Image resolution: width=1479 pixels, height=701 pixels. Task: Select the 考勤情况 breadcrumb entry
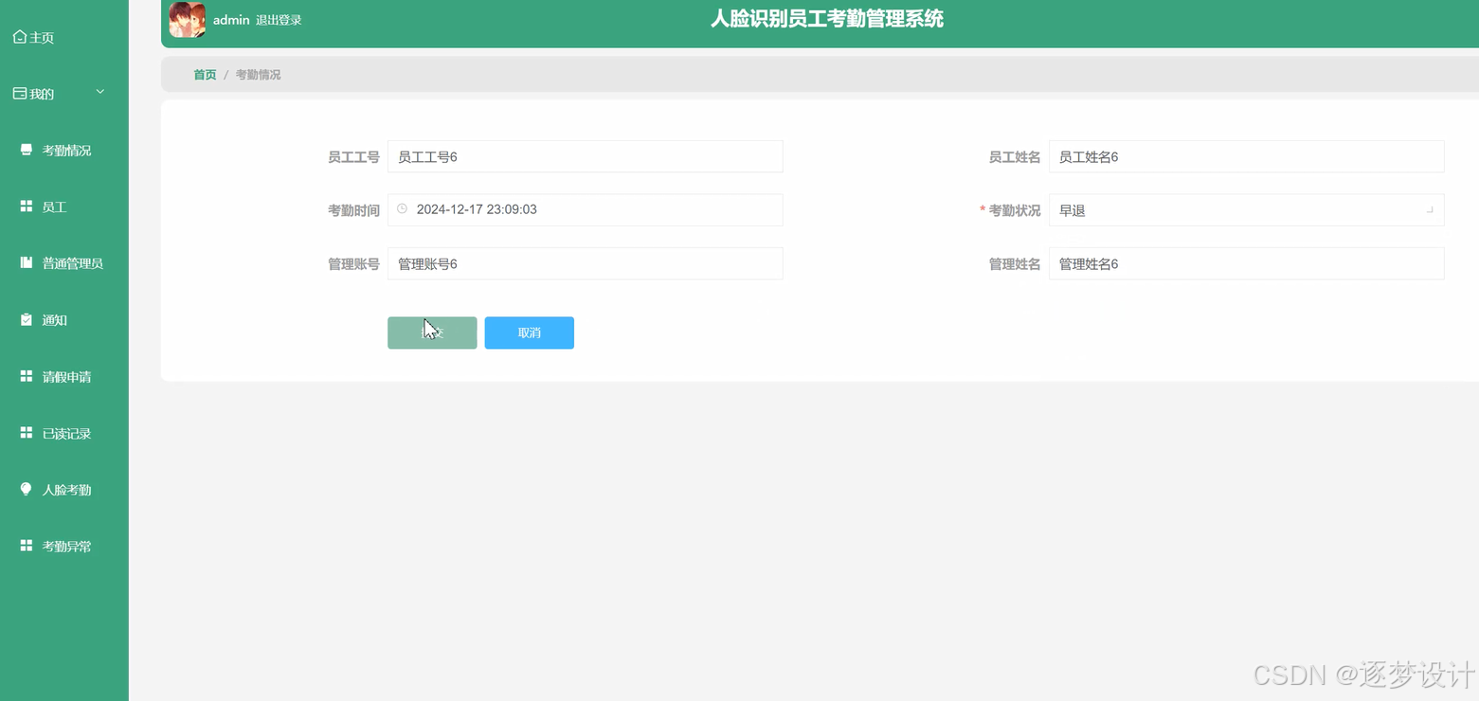point(257,74)
